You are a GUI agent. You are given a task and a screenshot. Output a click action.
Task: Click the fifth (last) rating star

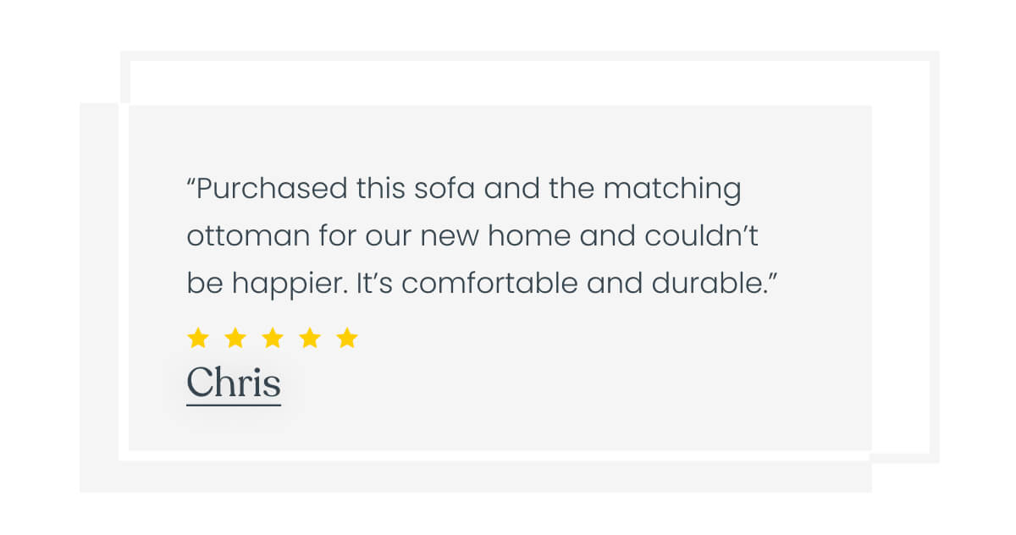(x=347, y=339)
